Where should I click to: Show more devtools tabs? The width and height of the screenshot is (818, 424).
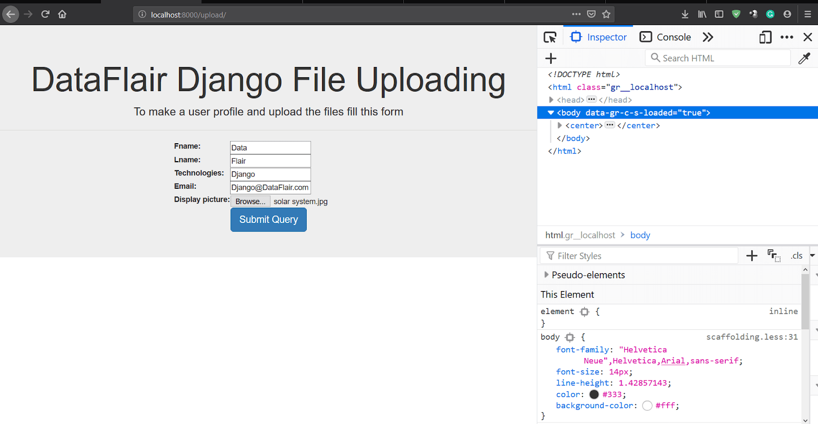point(708,37)
